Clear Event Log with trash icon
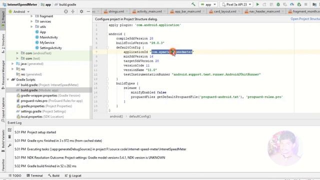The width and height of the screenshot is (320, 180). point(9,136)
